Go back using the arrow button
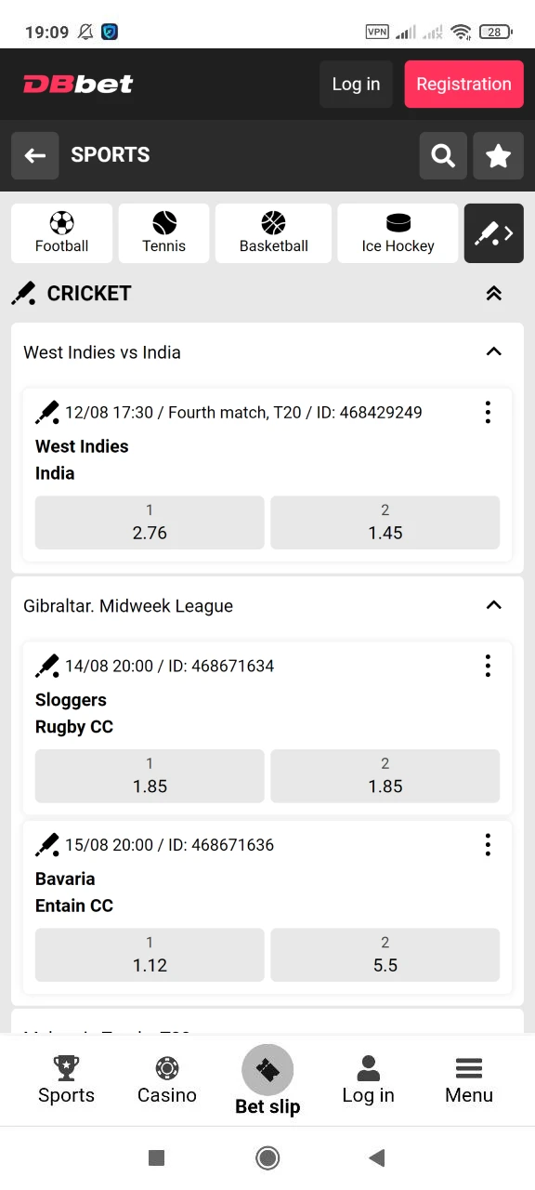This screenshot has width=535, height=1190. click(x=34, y=155)
